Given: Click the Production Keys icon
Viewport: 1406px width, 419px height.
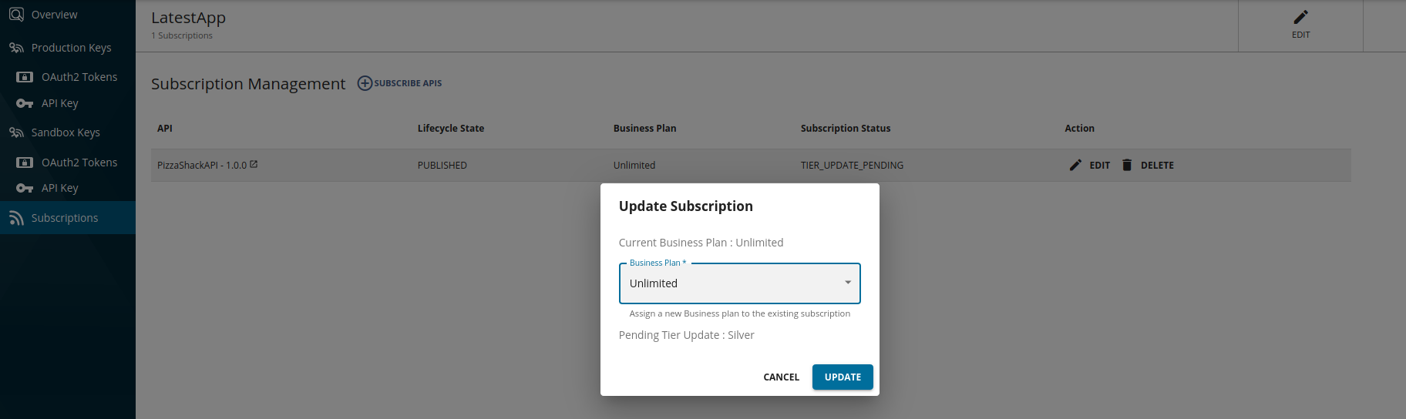Looking at the screenshot, I should pyautogui.click(x=16, y=48).
